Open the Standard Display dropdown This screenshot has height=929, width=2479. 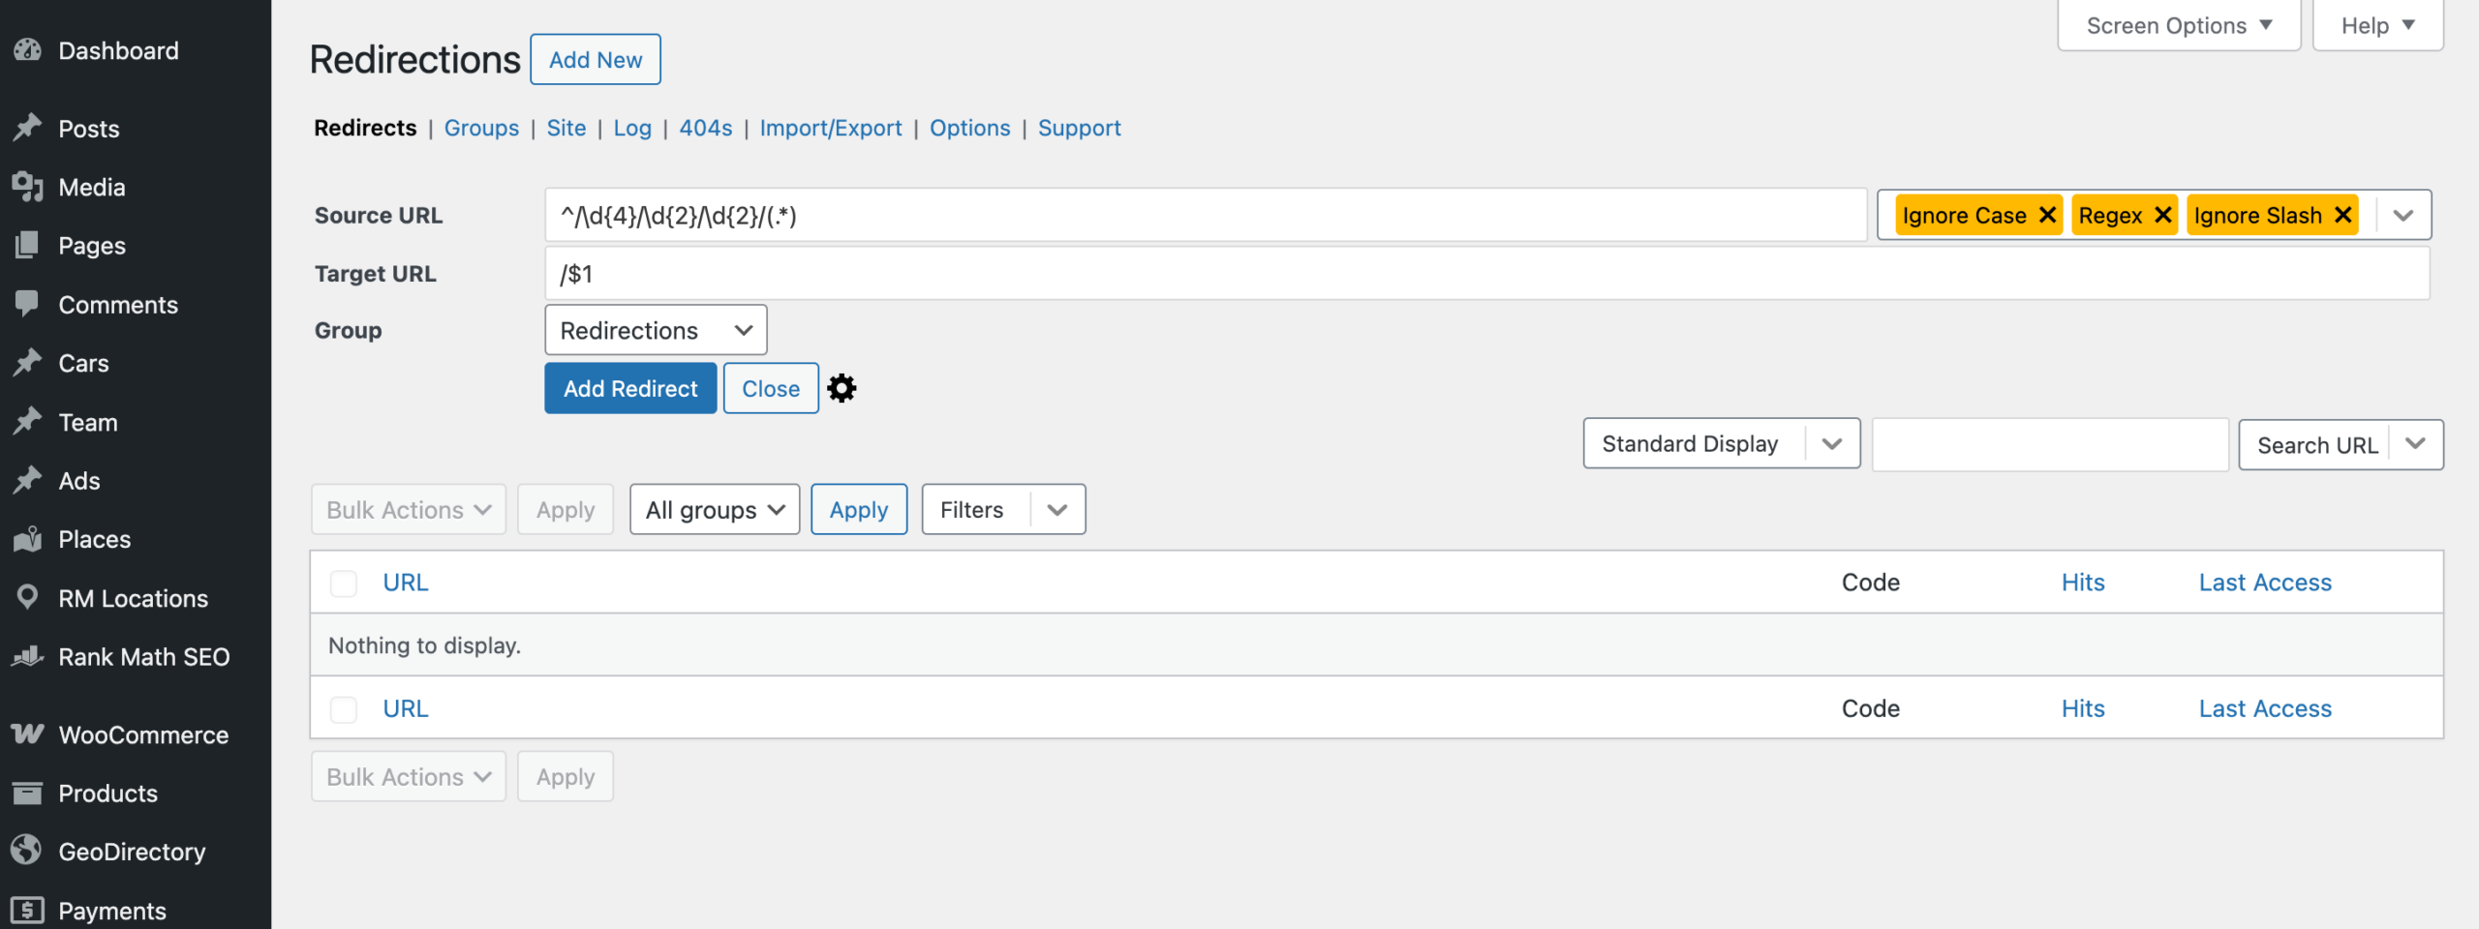[1721, 443]
